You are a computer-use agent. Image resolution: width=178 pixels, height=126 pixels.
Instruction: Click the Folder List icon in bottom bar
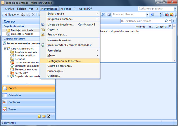click(x=44, y=116)
